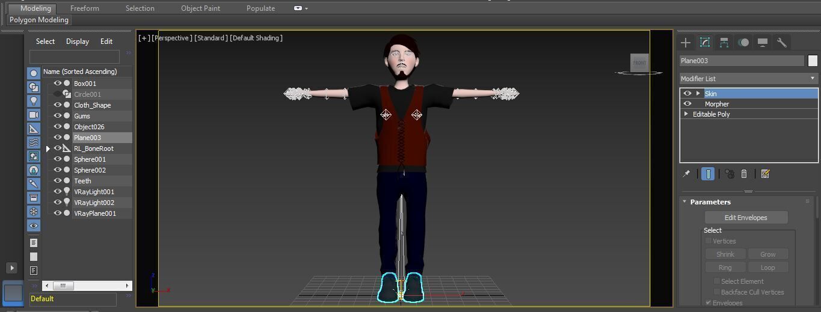Toggle Backface Cull Vertices checkbox

point(717,292)
